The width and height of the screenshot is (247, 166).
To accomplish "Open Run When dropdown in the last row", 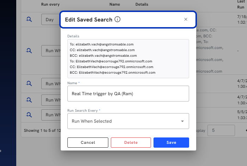I will tap(51, 115).
